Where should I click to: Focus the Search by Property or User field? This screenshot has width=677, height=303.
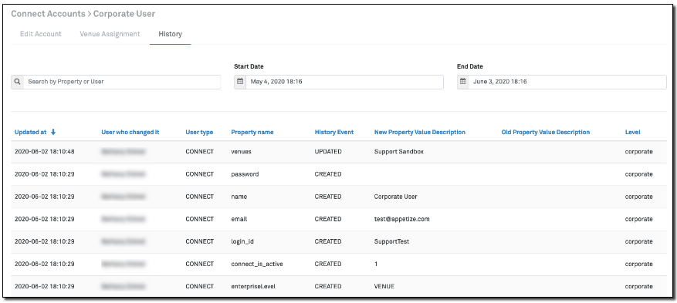pyautogui.click(x=122, y=82)
